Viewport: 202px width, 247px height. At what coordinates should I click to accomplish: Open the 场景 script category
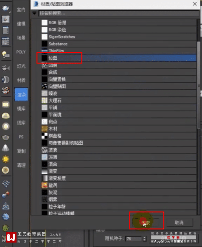pyautogui.click(x=21, y=38)
